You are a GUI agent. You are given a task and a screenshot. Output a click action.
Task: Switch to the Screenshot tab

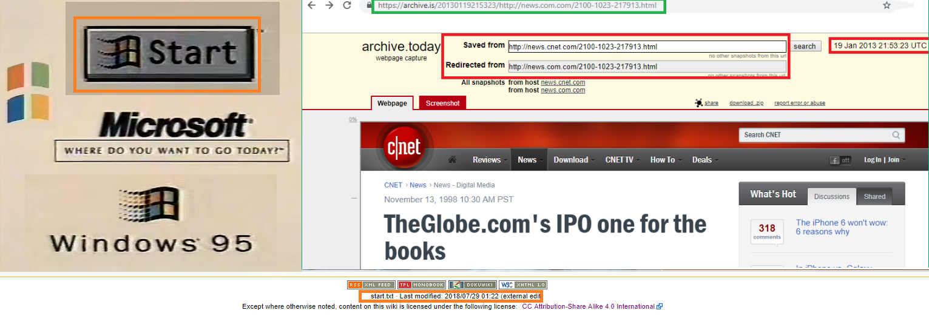point(442,103)
